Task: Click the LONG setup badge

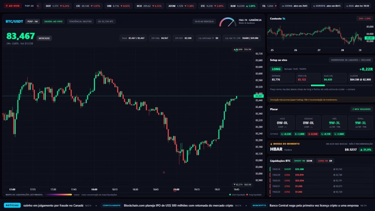Action: [276, 69]
